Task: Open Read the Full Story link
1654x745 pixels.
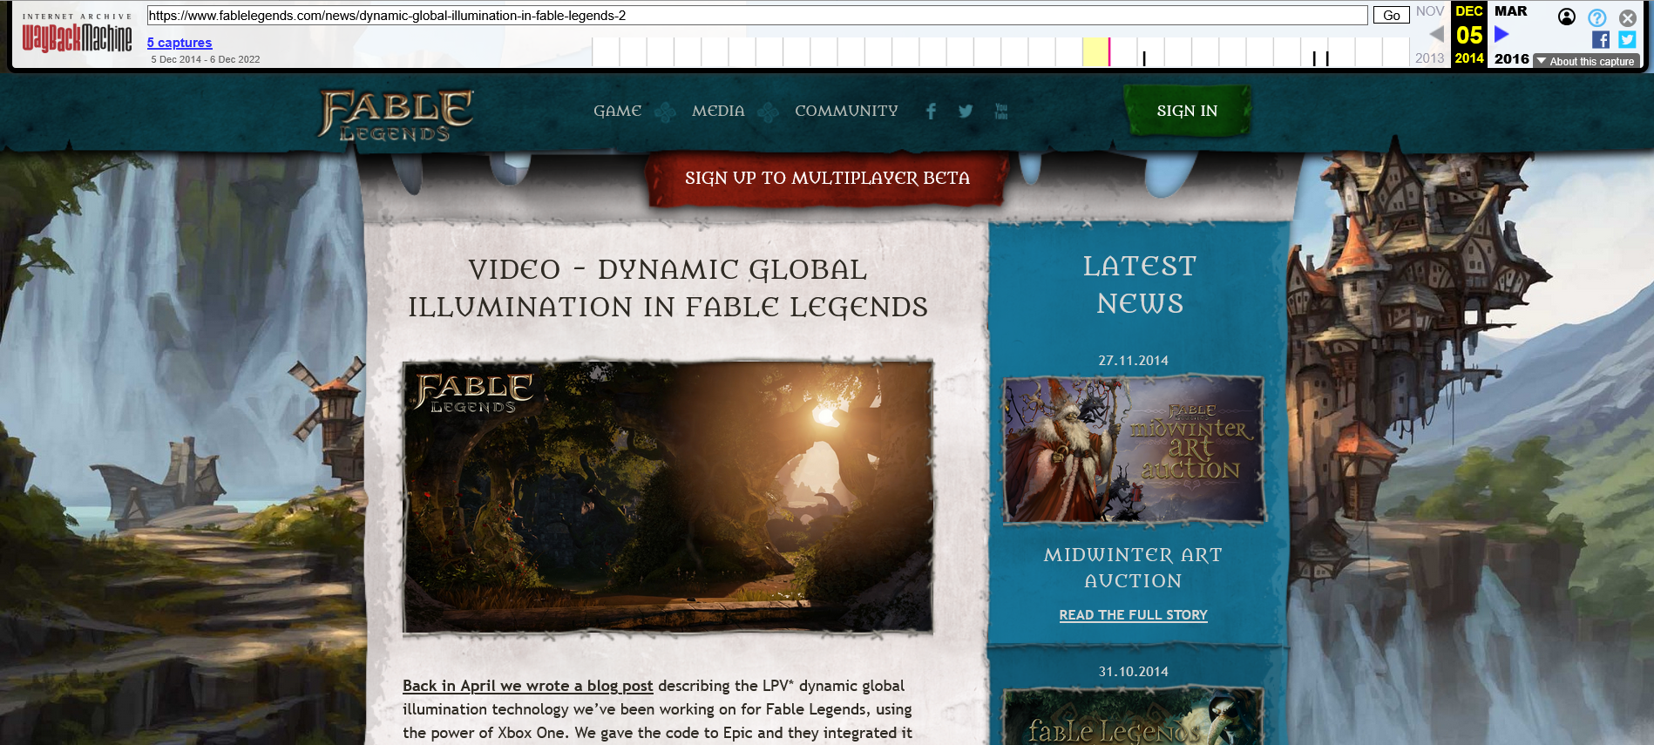Action: (x=1133, y=615)
